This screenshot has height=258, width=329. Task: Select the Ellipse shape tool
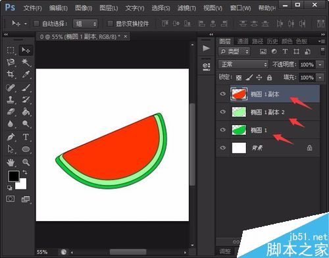pos(26,149)
